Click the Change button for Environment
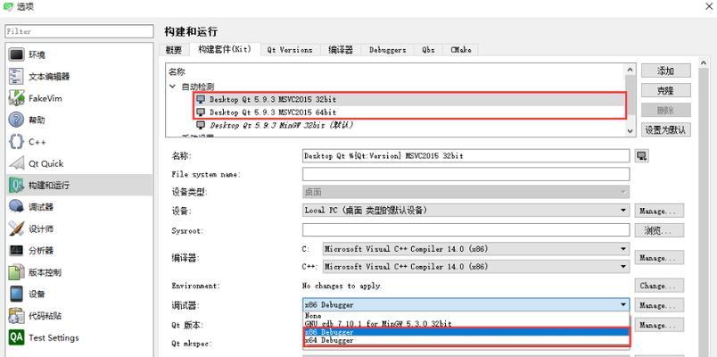717x357 pixels. [x=659, y=285]
